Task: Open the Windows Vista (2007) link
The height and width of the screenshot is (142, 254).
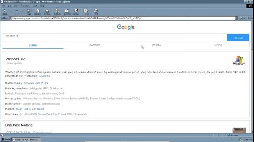Action: pyautogui.click(x=36, y=83)
